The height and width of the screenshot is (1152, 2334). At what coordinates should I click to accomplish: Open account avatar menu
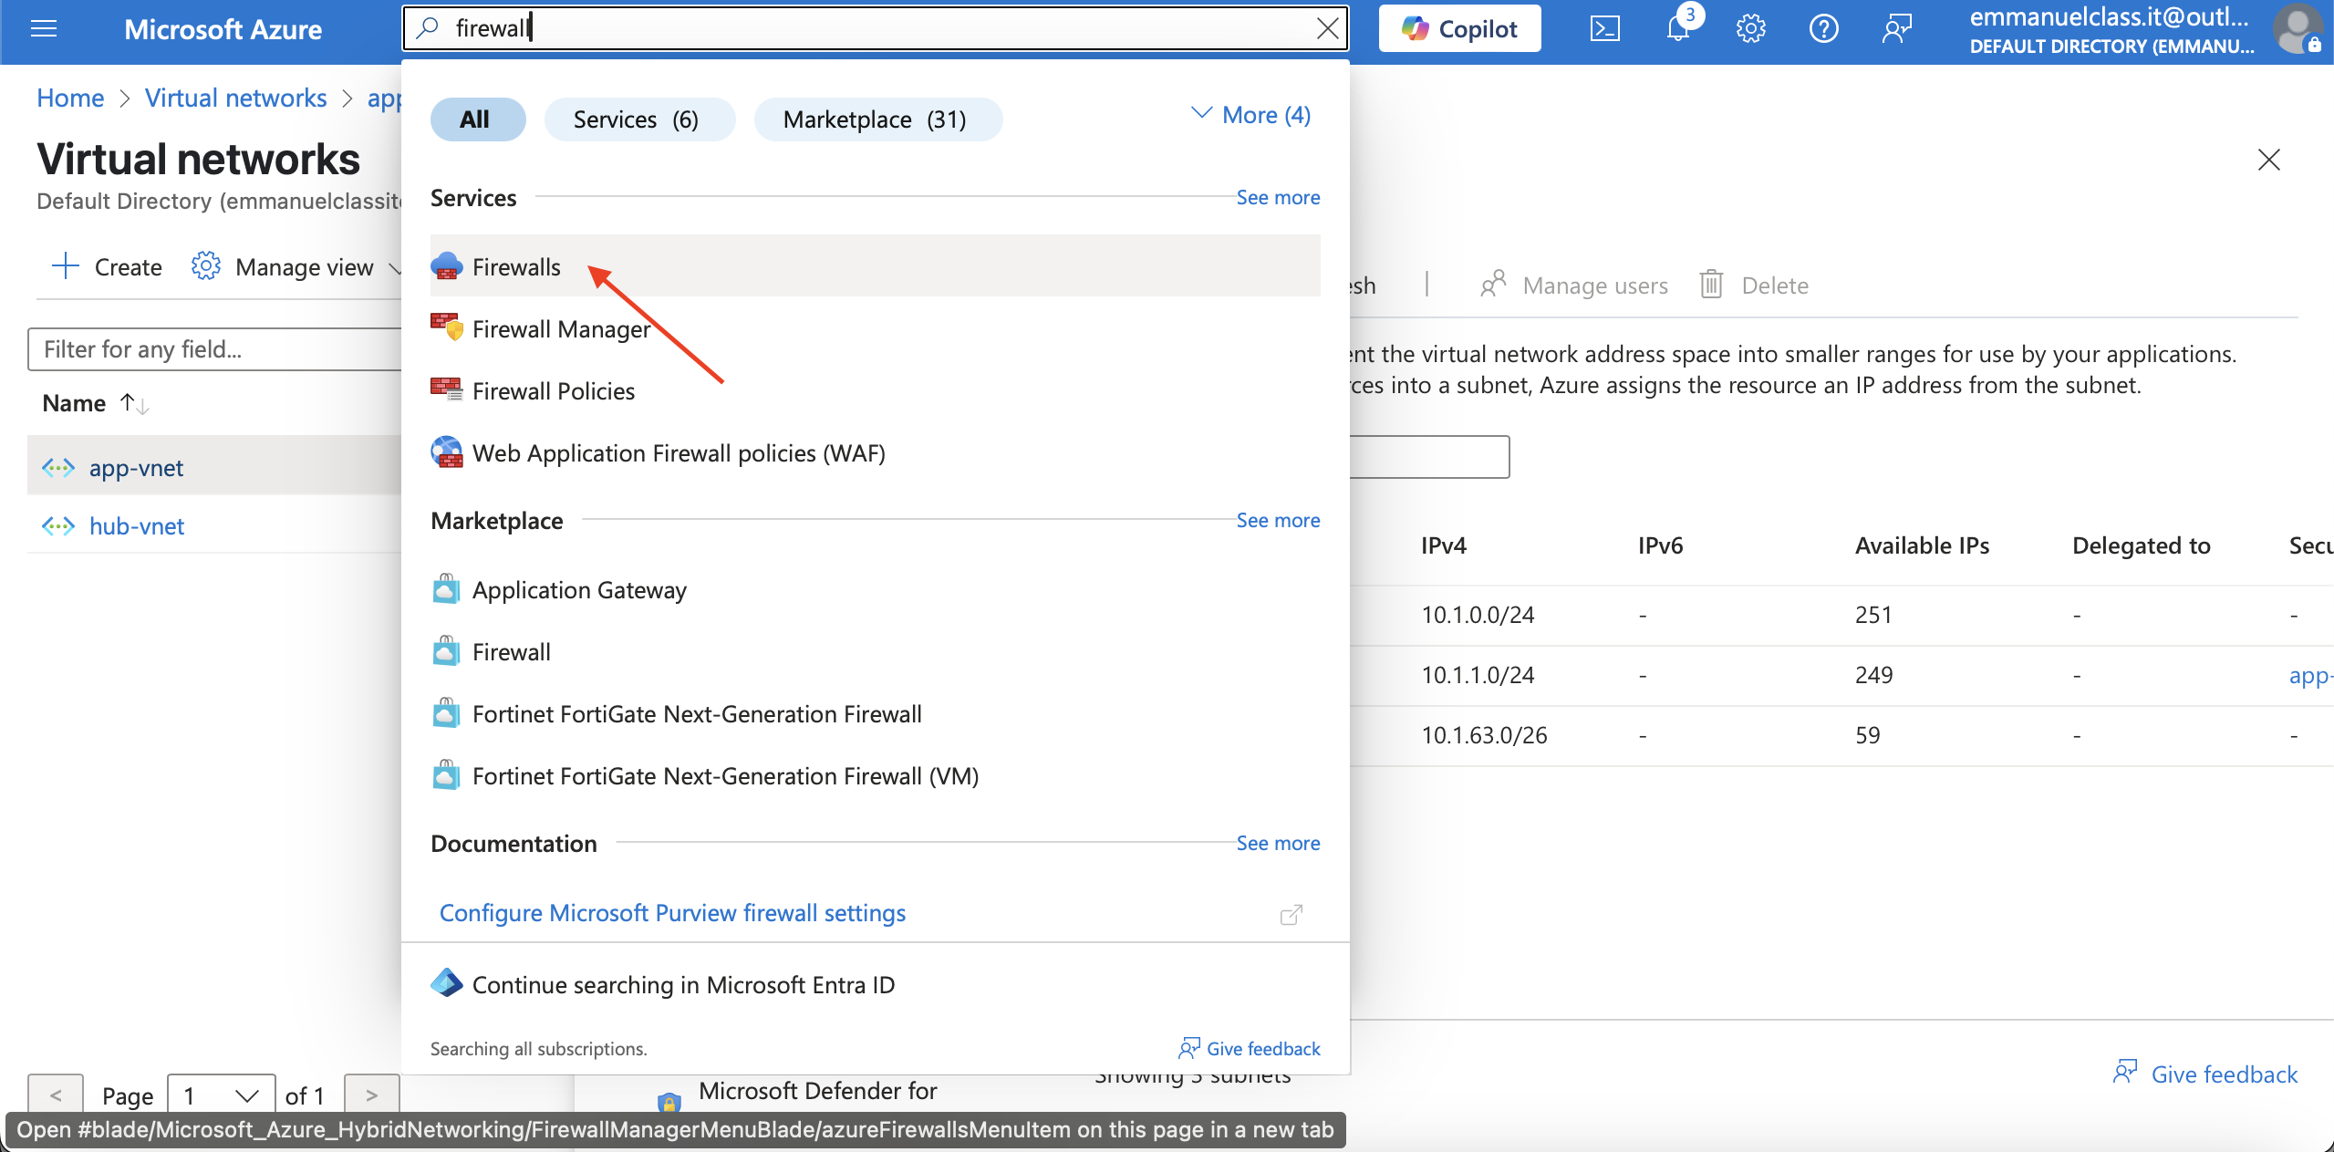(x=2298, y=28)
